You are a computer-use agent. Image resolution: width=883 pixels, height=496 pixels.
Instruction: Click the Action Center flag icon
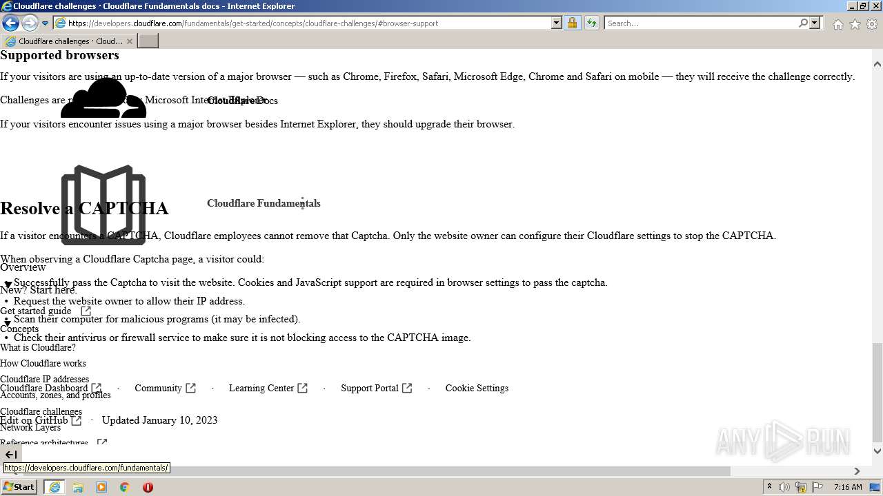click(x=817, y=487)
